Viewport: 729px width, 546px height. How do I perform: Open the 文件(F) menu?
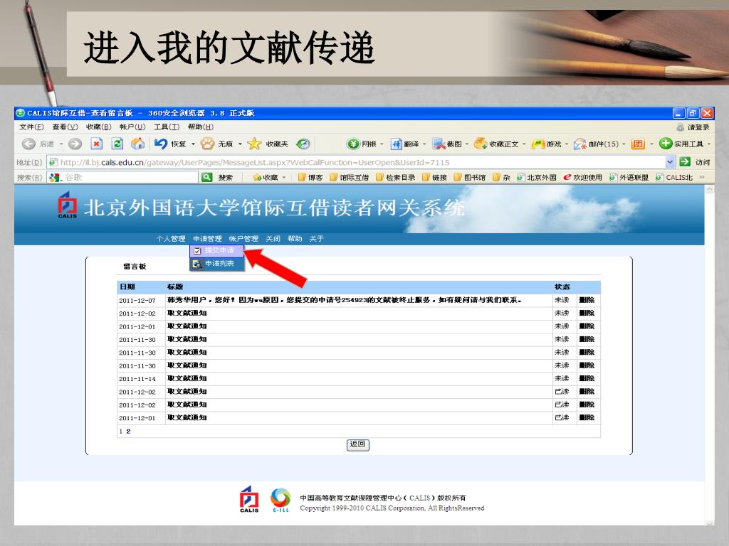[x=31, y=127]
